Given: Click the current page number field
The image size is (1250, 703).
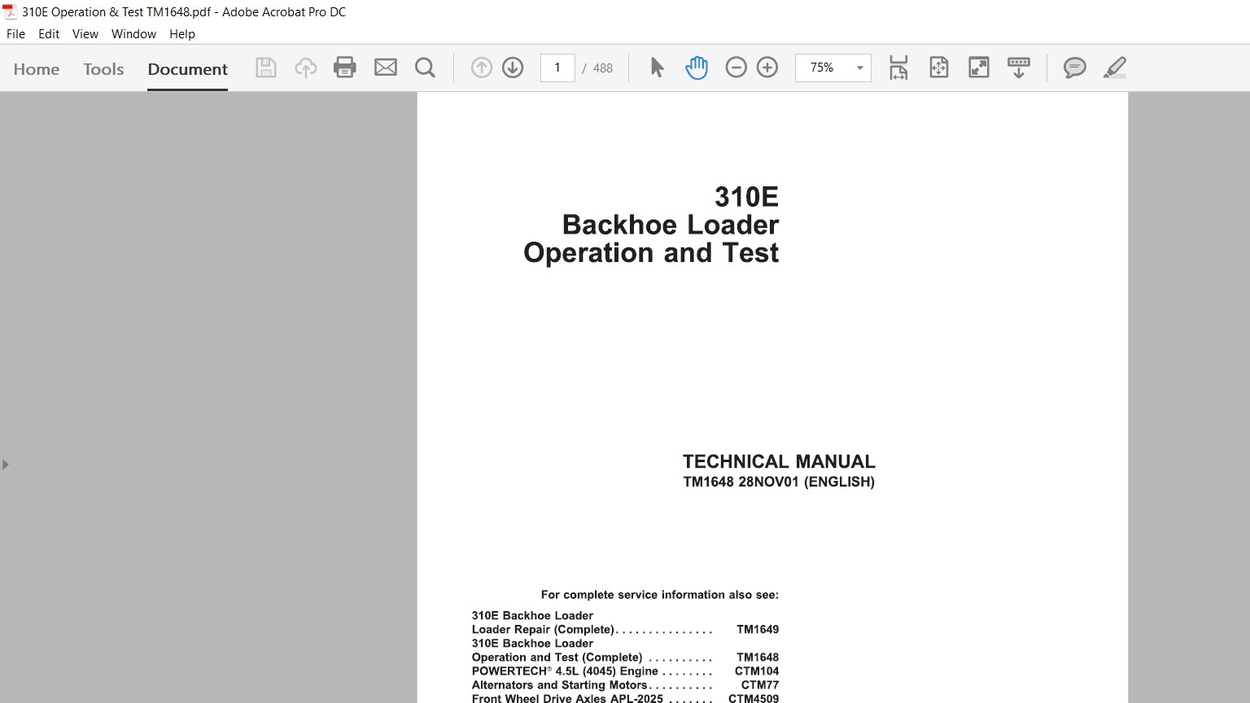Looking at the screenshot, I should pyautogui.click(x=557, y=68).
